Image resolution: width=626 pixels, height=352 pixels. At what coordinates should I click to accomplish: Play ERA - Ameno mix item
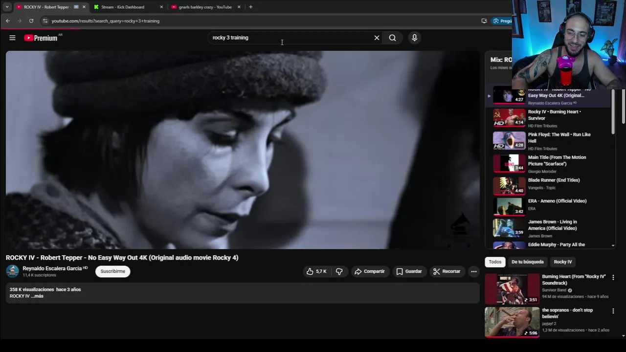[552, 206]
